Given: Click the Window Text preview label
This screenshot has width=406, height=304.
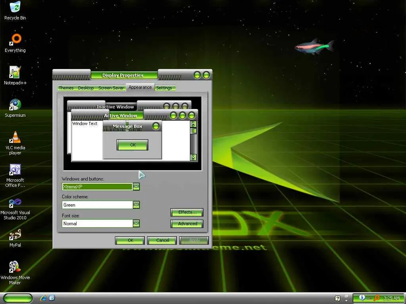Looking at the screenshot, I should [85, 123].
